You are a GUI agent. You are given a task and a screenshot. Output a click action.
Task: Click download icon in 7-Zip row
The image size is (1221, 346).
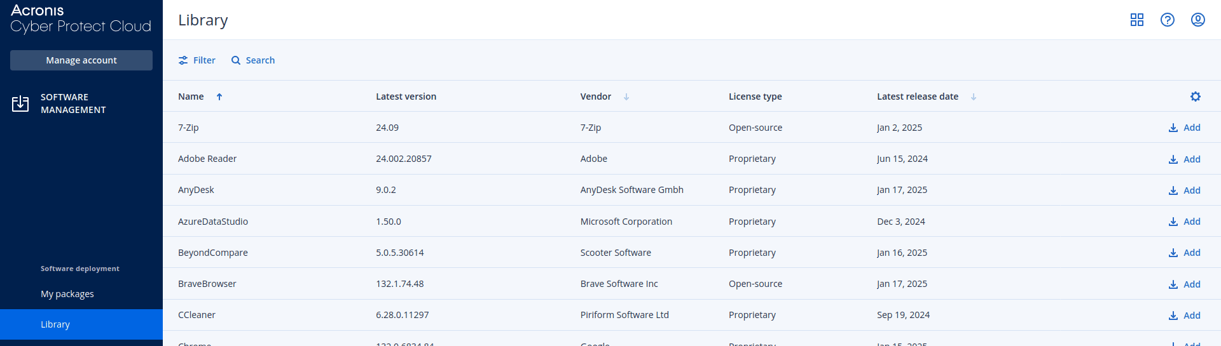(x=1173, y=128)
